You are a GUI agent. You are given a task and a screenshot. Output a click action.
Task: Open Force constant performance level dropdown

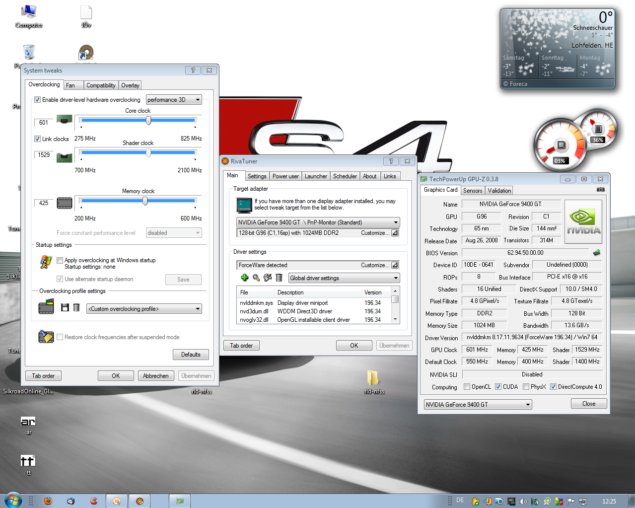point(174,233)
